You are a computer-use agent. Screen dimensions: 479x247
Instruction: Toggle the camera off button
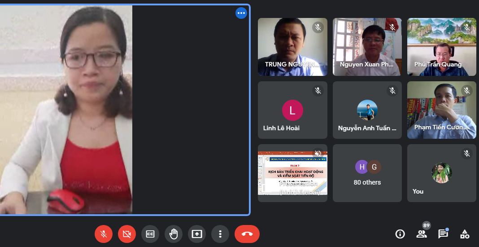pyautogui.click(x=127, y=234)
